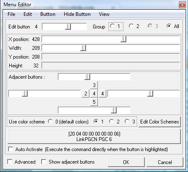Click the left adjacent button 2
Image resolution: width=188 pixels, height=172 pixels.
coord(86,93)
